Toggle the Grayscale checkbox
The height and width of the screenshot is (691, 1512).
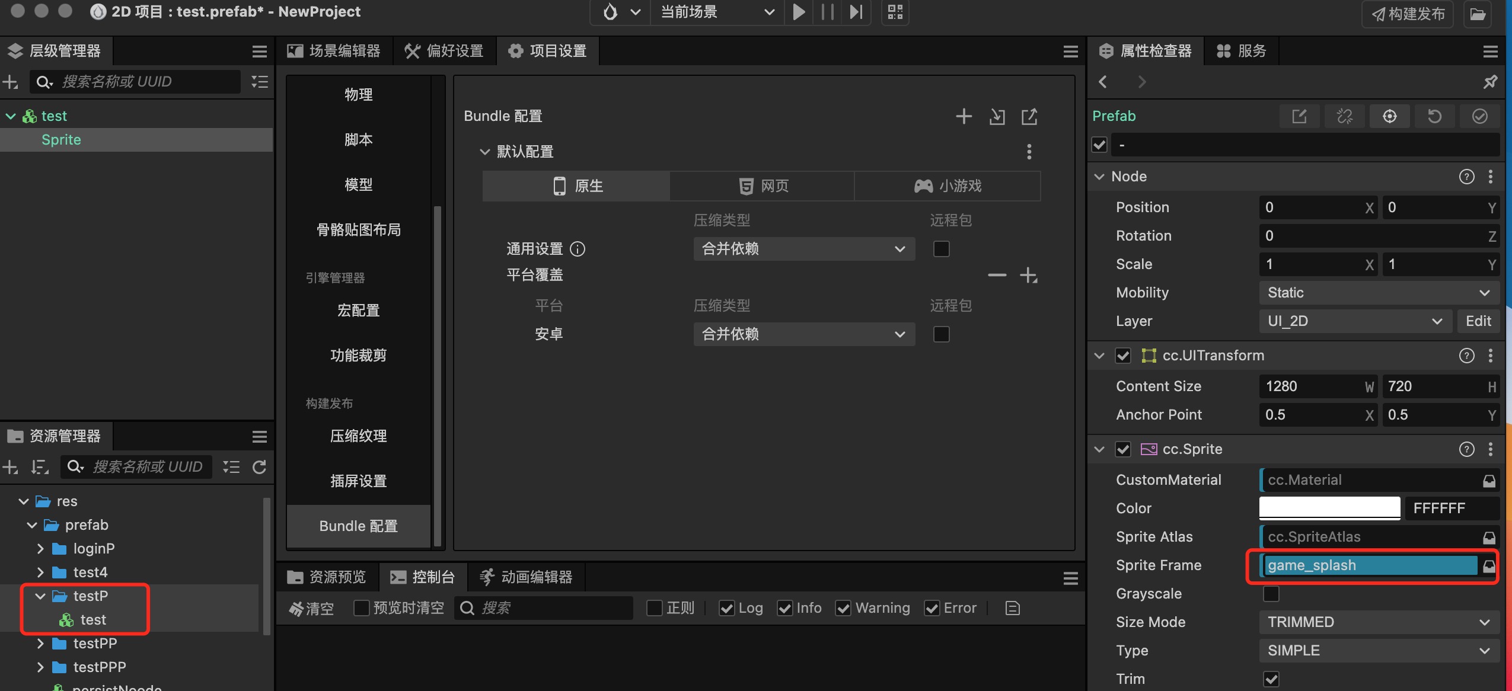1271,594
